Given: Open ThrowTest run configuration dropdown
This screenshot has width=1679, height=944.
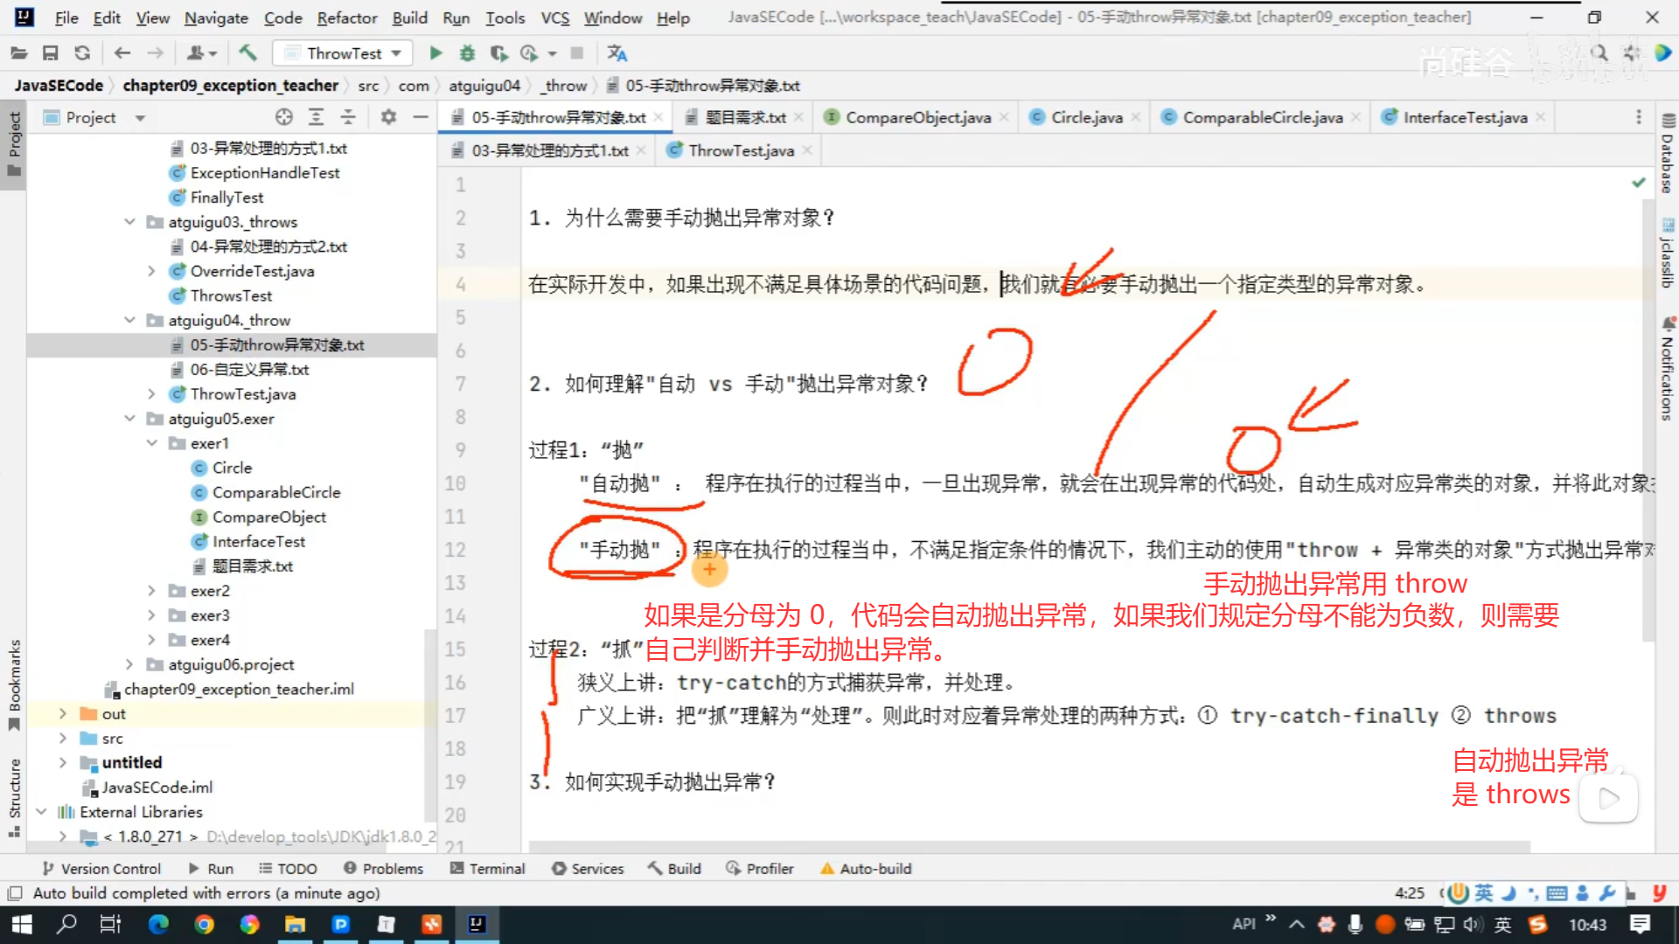Looking at the screenshot, I should pyautogui.click(x=345, y=53).
